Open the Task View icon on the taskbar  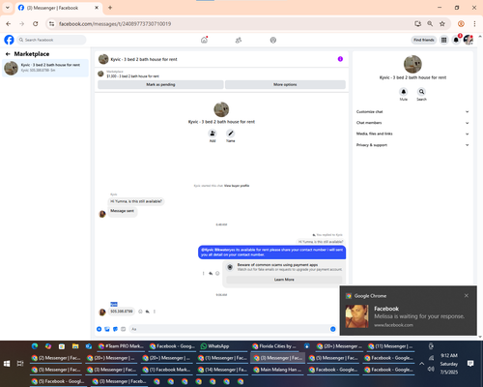point(20,364)
